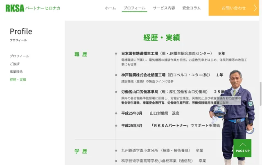The image size is (262, 165).
Task: Jump to 事業理念 section in sidebar
Action: pyautogui.click(x=16, y=72)
